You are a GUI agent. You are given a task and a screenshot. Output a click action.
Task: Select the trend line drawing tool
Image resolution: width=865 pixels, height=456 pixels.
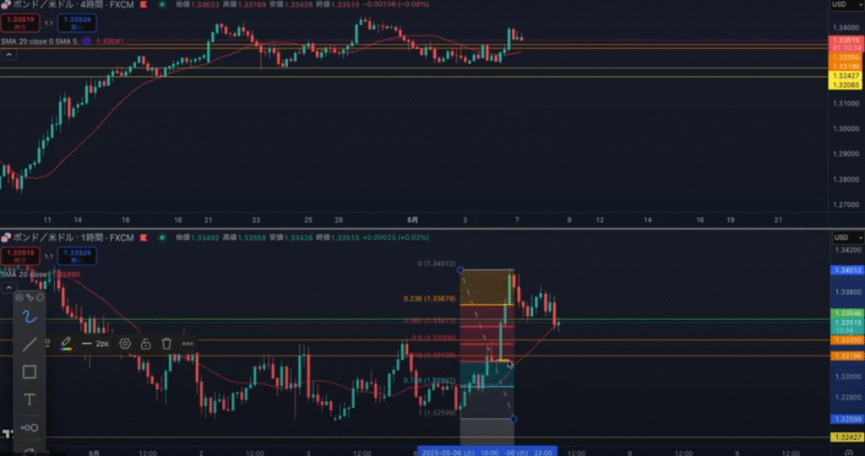tap(29, 345)
